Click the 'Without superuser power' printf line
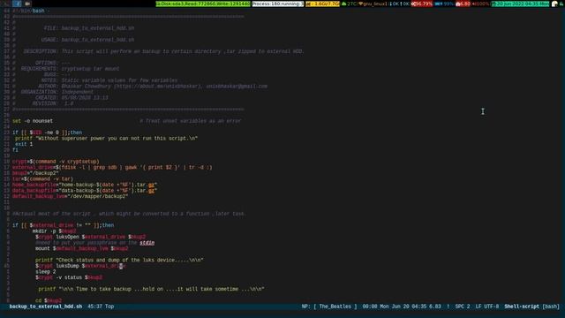This screenshot has width=565, height=318. 106,139
